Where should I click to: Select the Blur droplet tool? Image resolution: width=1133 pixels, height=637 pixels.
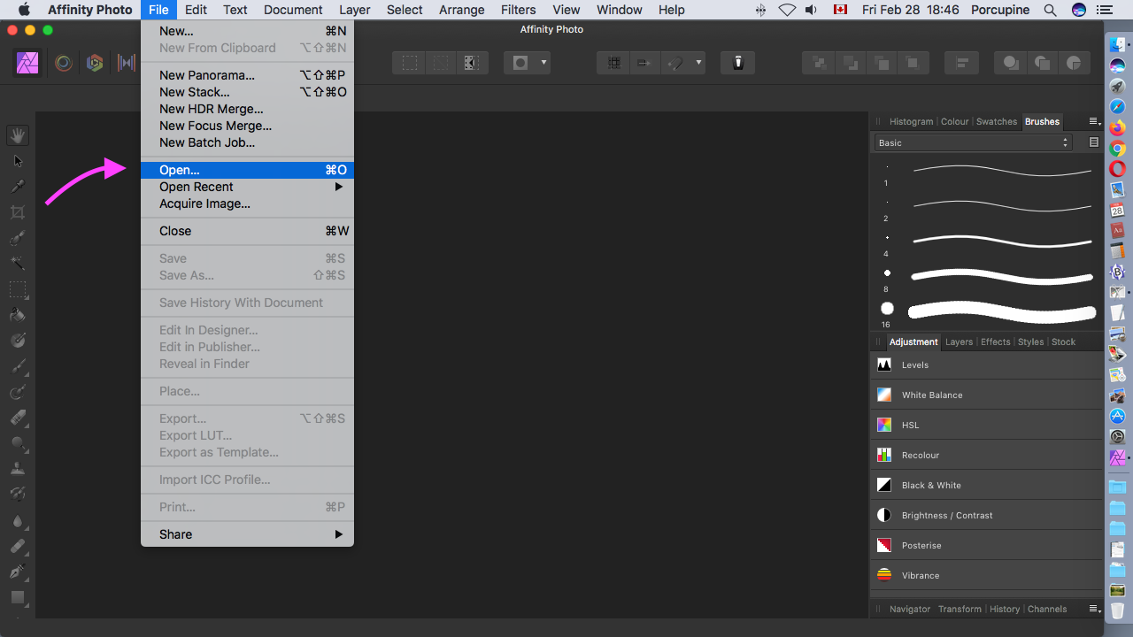(18, 520)
